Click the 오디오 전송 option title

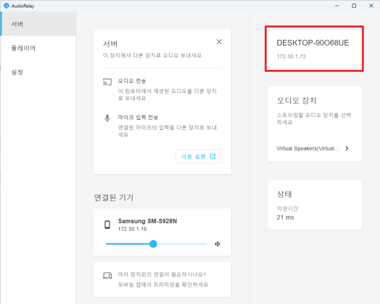coord(132,81)
